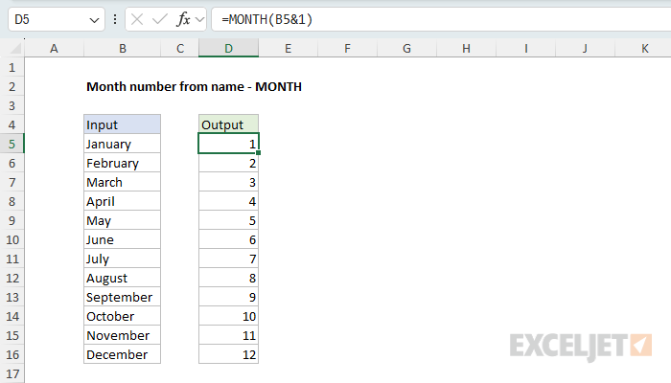Select the 'November' cell

coord(123,335)
